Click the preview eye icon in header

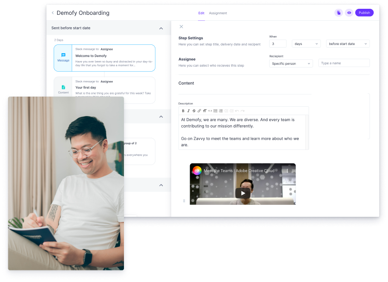coord(349,13)
